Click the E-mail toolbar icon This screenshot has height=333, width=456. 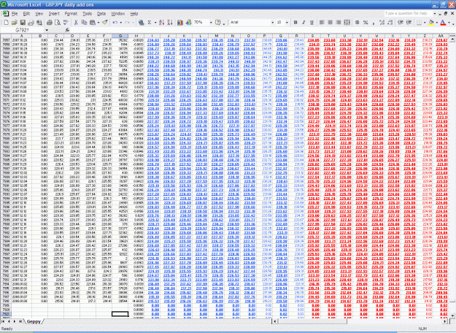(x=31, y=23)
